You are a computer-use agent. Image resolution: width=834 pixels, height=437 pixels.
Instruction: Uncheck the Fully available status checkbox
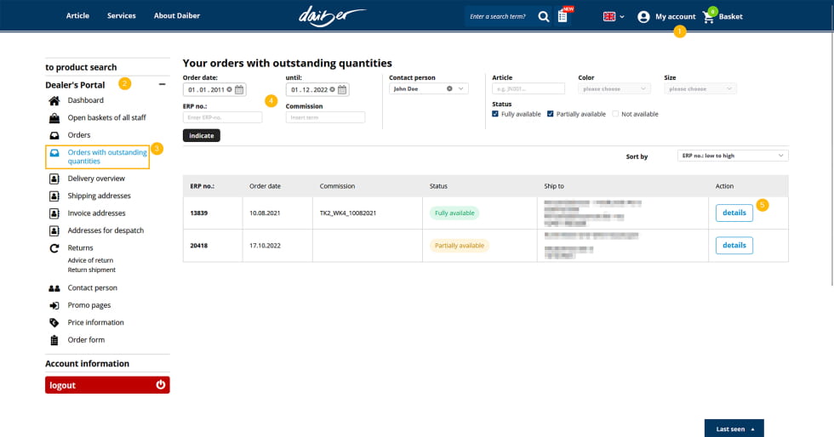pos(495,114)
